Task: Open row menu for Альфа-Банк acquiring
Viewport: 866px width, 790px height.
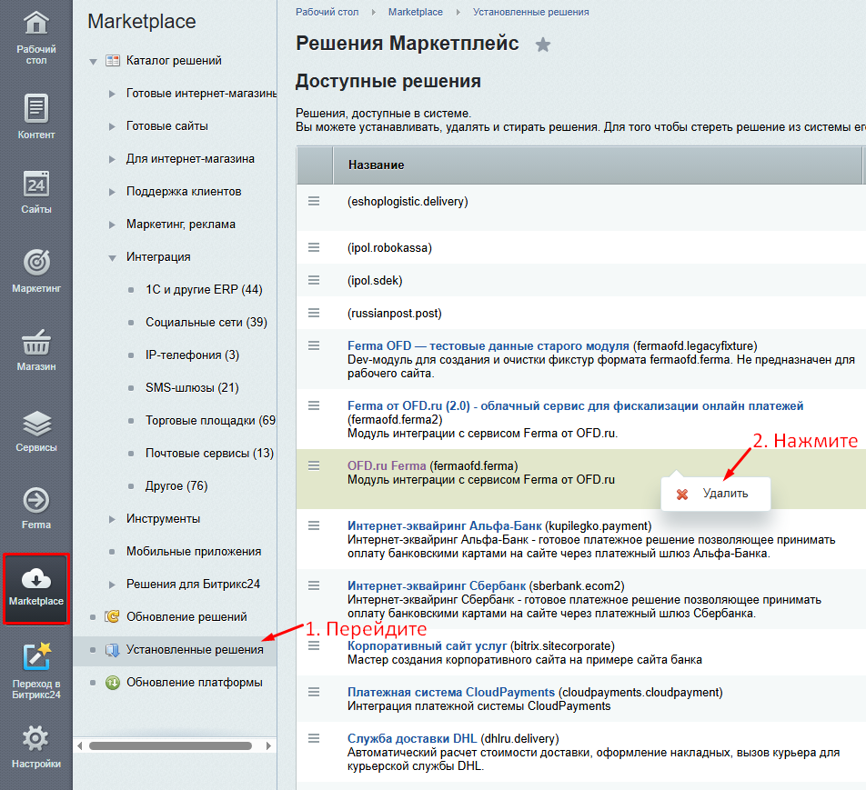Action: 314,525
